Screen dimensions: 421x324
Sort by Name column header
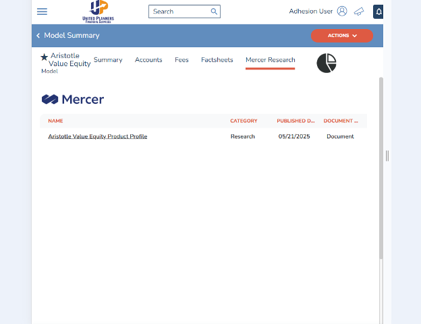55,121
